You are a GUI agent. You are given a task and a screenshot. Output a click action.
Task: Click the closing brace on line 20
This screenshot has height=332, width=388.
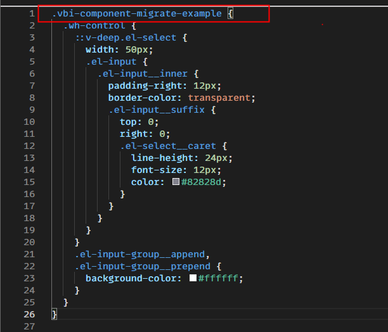(77, 242)
